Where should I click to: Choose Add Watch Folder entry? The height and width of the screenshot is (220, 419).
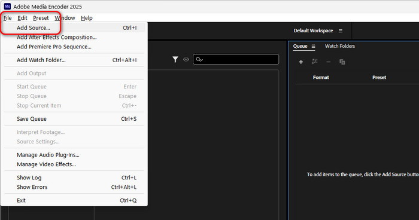(x=75, y=60)
